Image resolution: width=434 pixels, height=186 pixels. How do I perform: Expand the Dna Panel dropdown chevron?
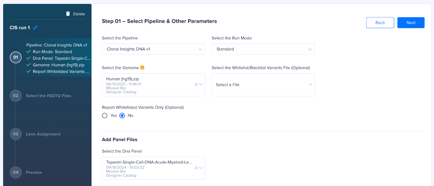click(x=201, y=168)
